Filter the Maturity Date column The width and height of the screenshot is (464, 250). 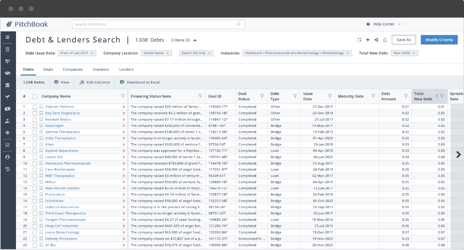373,96
